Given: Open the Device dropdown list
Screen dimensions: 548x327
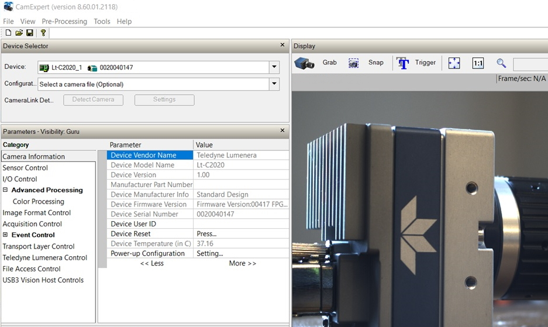Looking at the screenshot, I should click(274, 67).
